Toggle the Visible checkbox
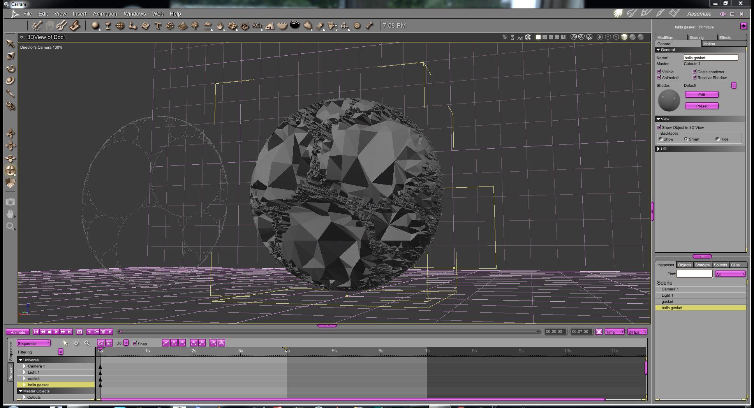This screenshot has height=408, width=754. [x=659, y=72]
